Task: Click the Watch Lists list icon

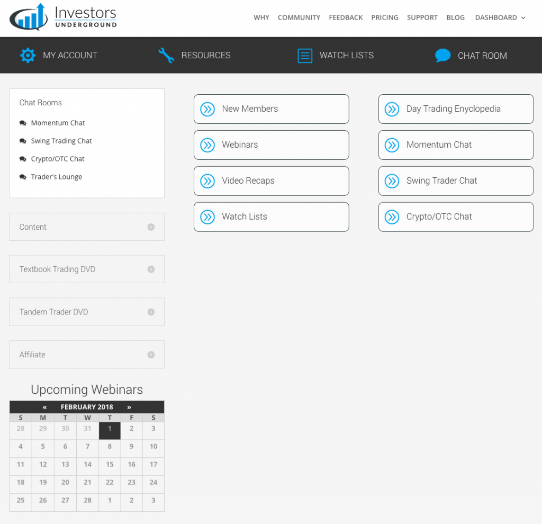Action: (x=304, y=55)
